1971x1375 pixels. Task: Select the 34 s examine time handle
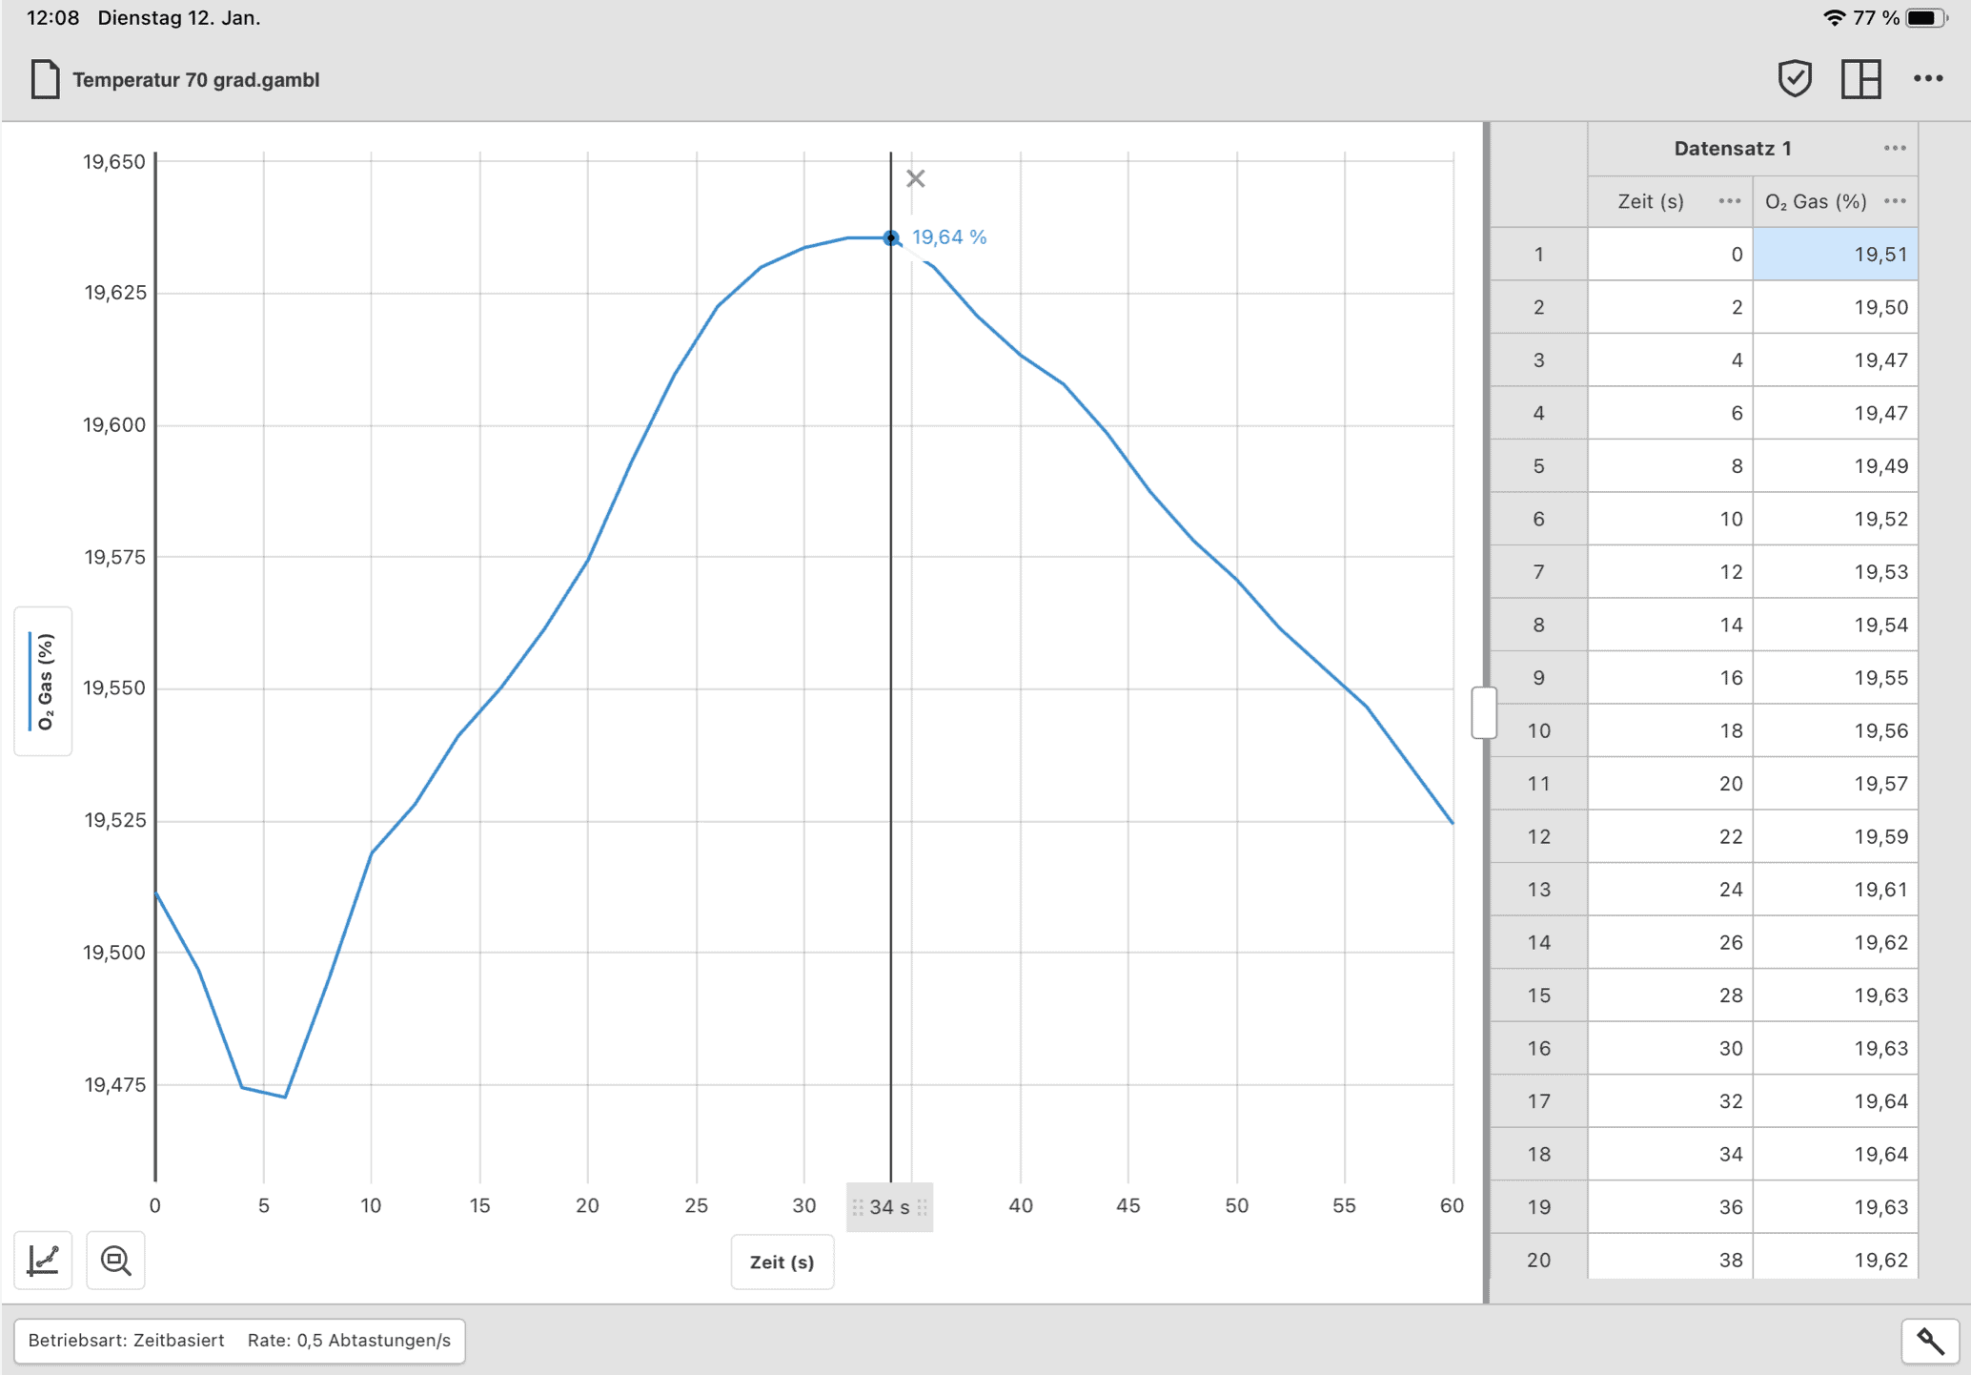[889, 1207]
